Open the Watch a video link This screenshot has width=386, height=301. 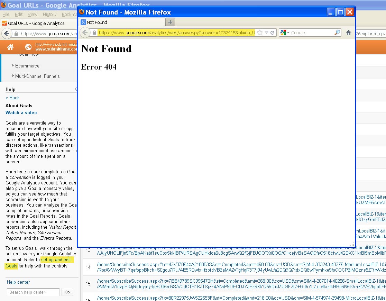[21, 112]
